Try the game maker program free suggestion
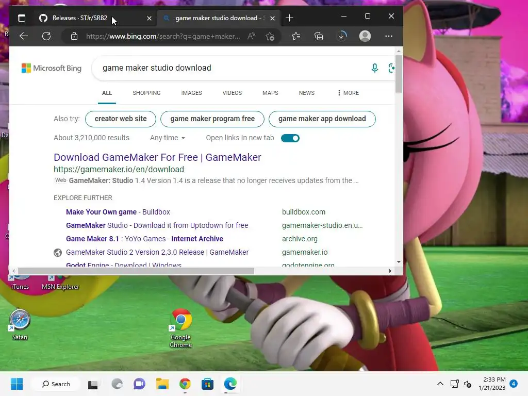The image size is (528, 396). pos(212,119)
